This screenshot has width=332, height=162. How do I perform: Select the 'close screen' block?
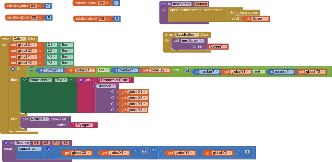[x=248, y=13]
